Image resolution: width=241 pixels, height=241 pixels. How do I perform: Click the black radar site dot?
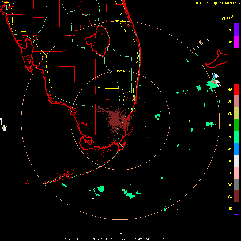click(120, 120)
